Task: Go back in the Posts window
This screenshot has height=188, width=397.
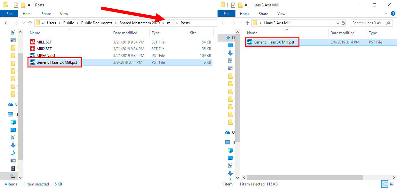Action: click(6, 23)
